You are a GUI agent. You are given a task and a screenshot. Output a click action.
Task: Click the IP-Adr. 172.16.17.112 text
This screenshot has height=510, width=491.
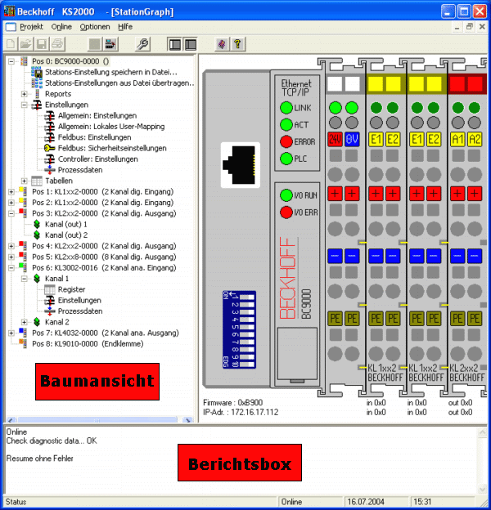pyautogui.click(x=241, y=413)
